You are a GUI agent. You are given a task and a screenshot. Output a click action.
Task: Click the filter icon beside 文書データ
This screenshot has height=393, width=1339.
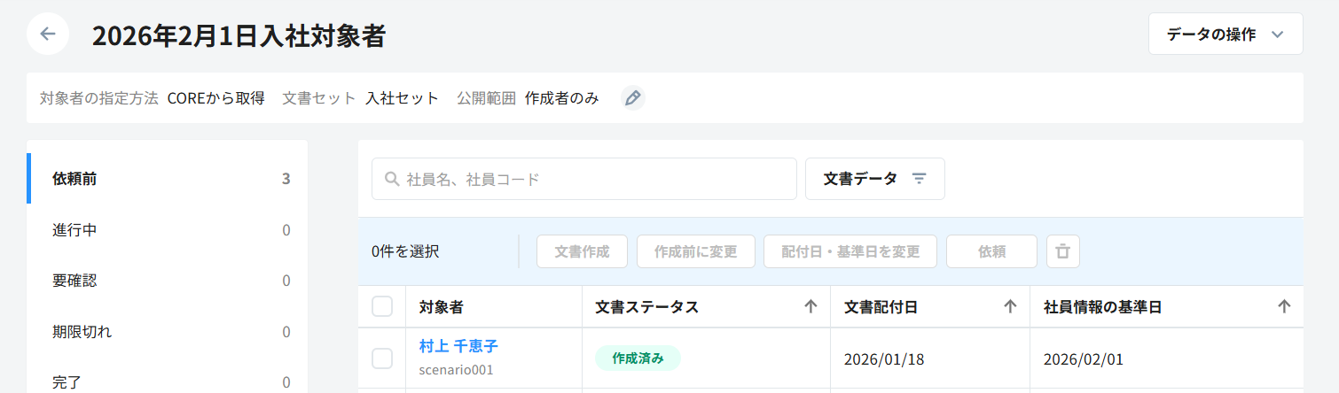click(919, 179)
